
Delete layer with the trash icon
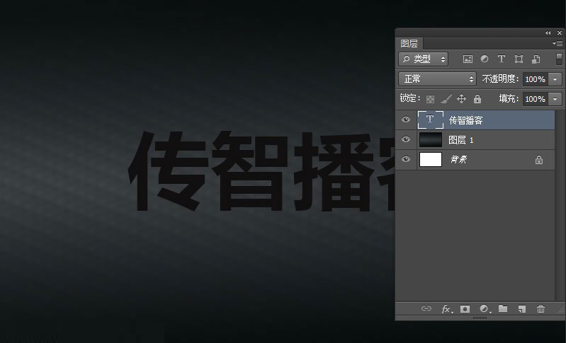[540, 309]
